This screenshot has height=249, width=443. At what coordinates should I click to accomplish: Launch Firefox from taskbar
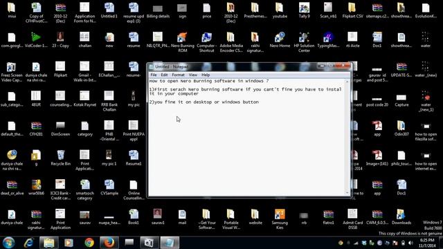click(109, 243)
